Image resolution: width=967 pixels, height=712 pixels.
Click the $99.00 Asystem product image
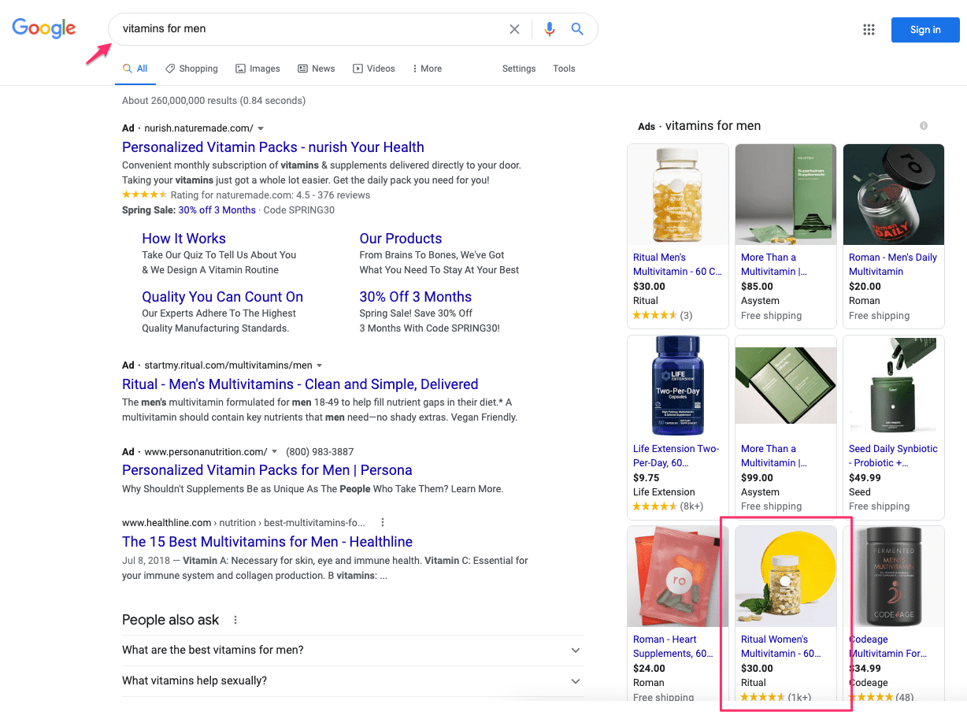point(786,386)
